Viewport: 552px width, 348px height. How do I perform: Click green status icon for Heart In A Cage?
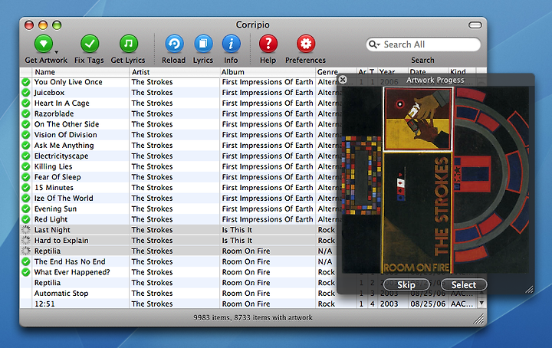point(26,103)
